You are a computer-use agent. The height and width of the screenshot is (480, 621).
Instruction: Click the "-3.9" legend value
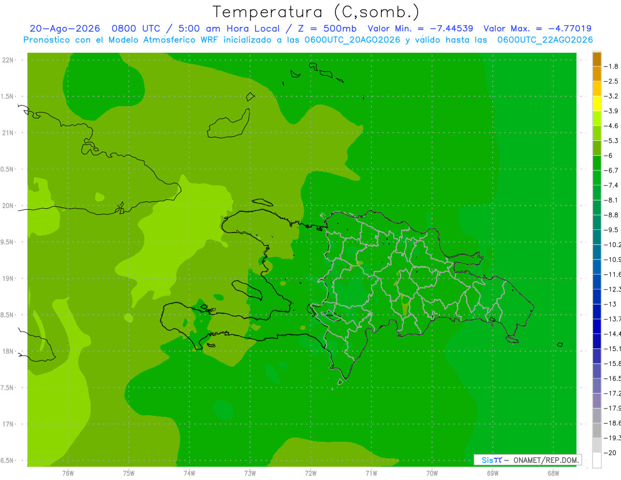tap(611, 111)
